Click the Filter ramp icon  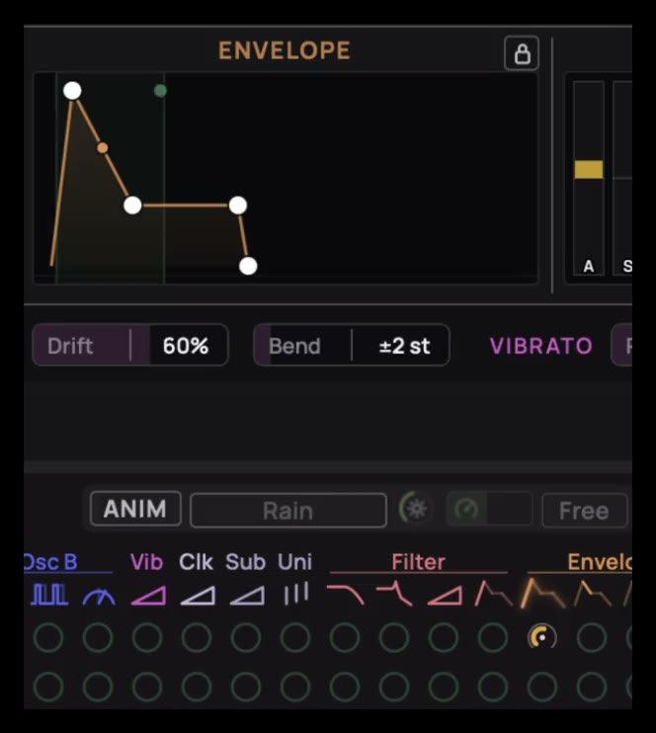coord(446,596)
